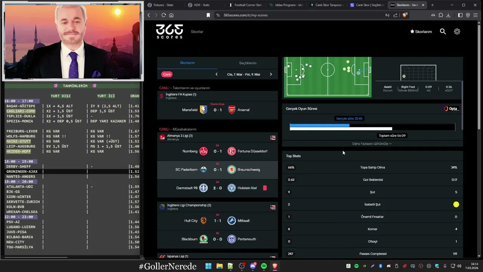The width and height of the screenshot is (483, 272).
Task: Switch to Fixtures - Statz browser tab
Action: [163, 5]
